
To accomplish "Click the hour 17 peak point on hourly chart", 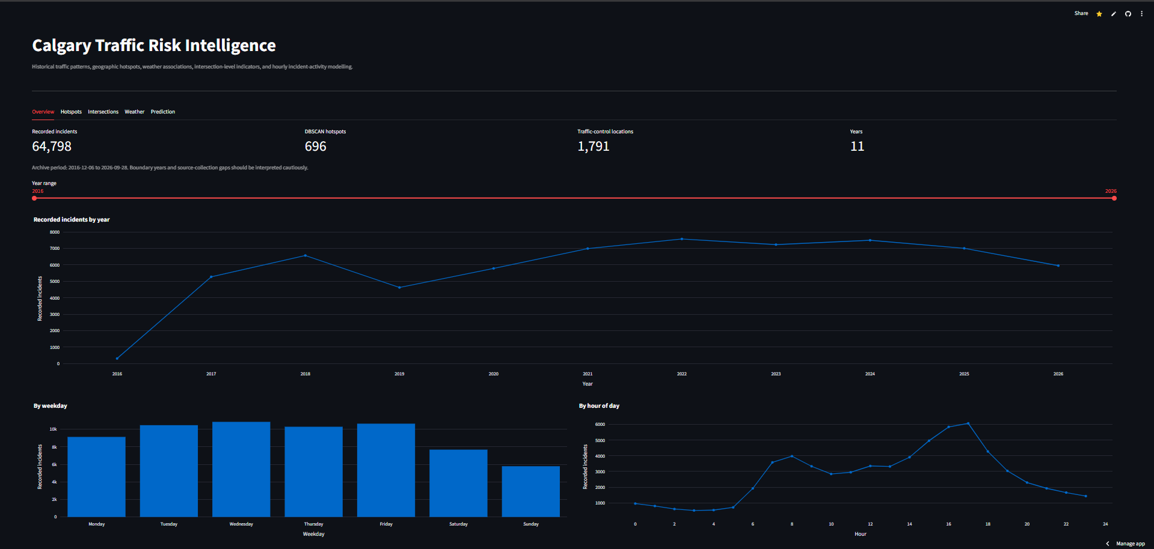I will click(x=968, y=423).
